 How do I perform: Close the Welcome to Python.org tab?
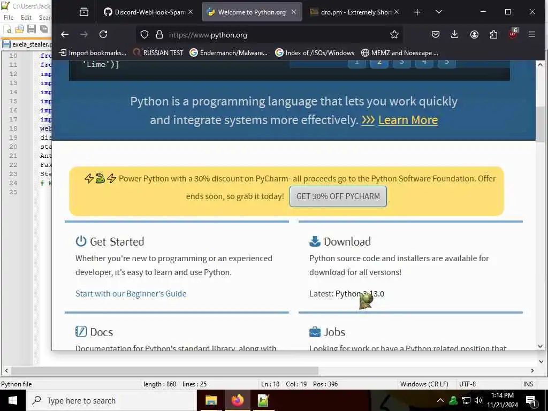click(x=294, y=12)
